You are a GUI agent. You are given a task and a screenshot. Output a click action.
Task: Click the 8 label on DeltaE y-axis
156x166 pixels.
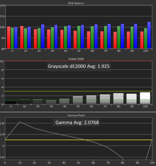click(x=2, y=70)
